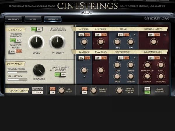This screenshot has height=131, width=175.
Task: Click the Flanger amount knob
Action: coord(101,70)
